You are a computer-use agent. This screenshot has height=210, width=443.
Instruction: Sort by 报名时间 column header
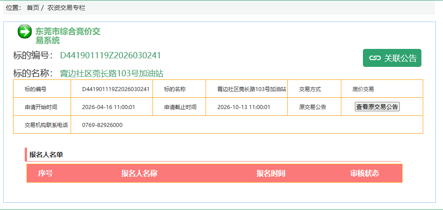(x=271, y=173)
